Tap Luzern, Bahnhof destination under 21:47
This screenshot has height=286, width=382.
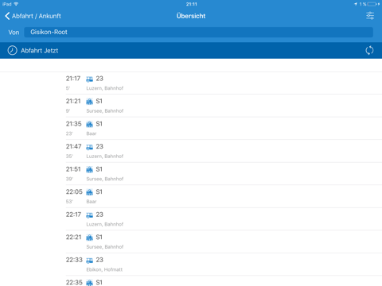coord(105,157)
